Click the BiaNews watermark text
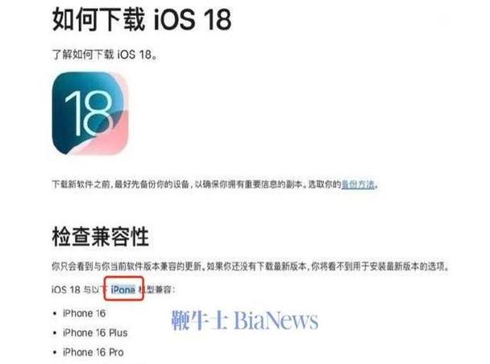 point(276,321)
